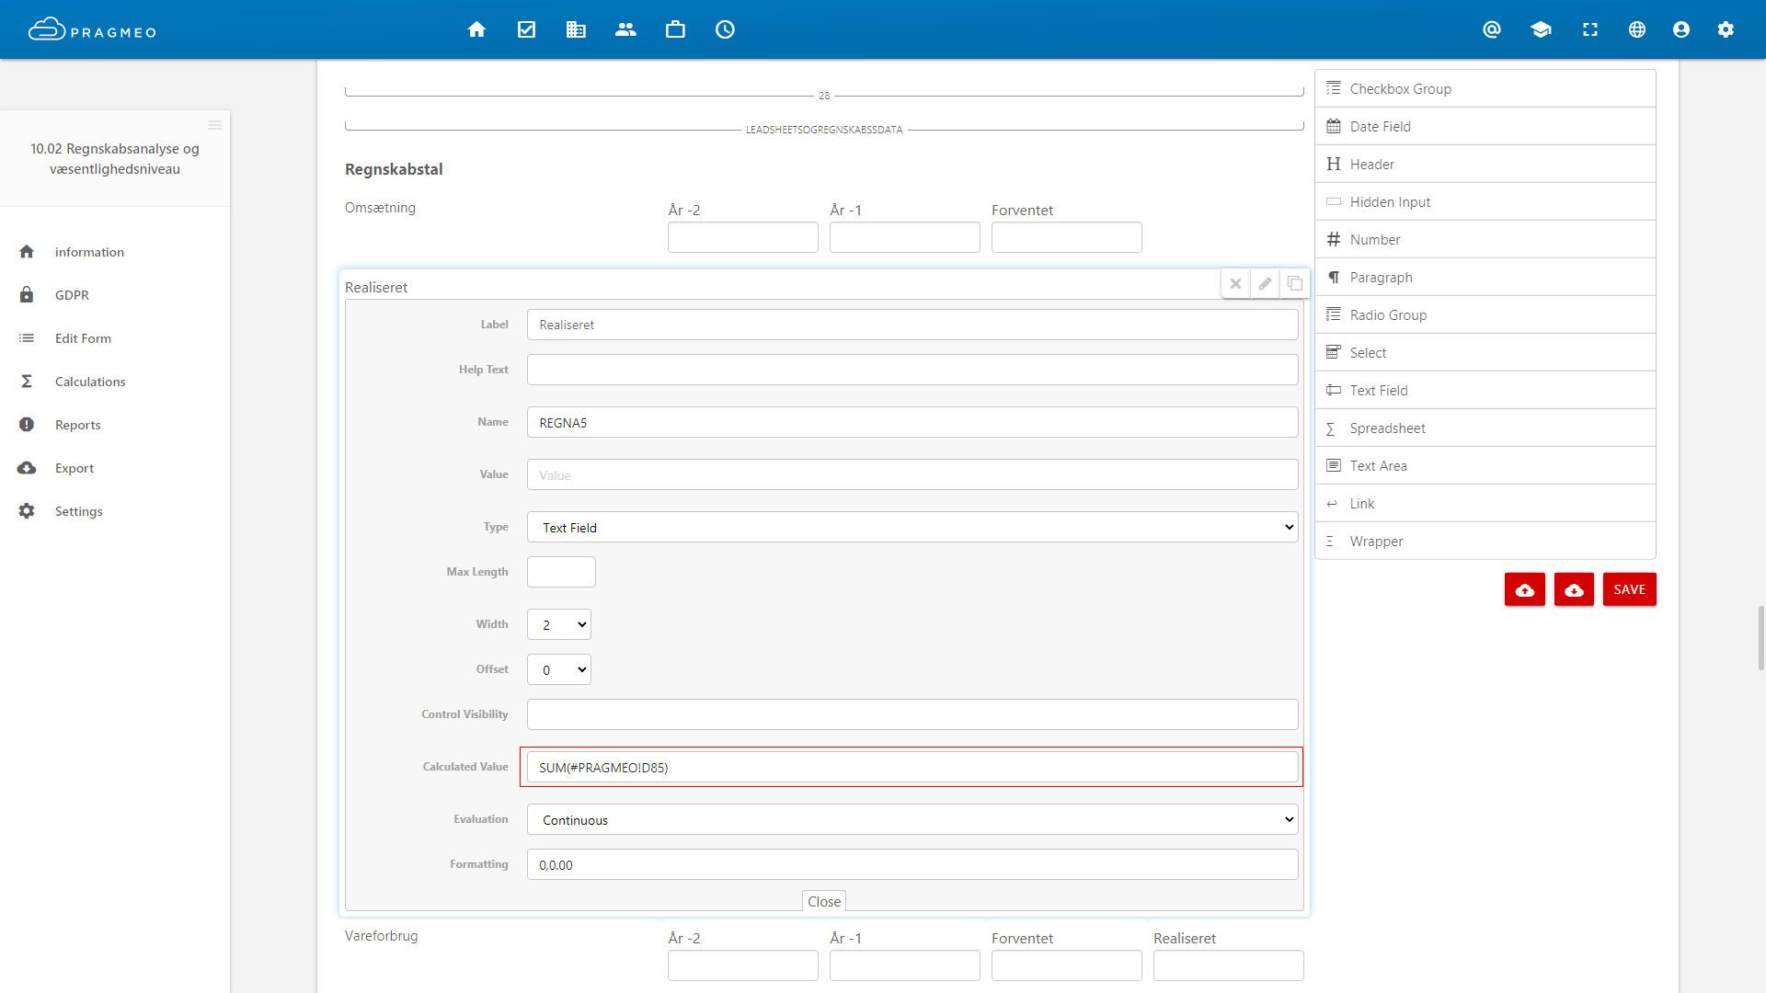The width and height of the screenshot is (1766, 993).
Task: Click the pencil edit icon on Realiseret
Action: click(x=1265, y=283)
